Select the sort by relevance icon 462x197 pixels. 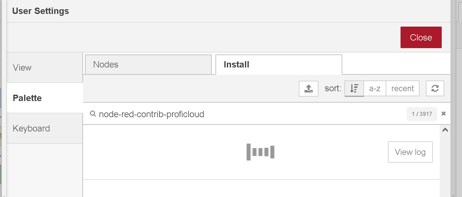coord(354,89)
